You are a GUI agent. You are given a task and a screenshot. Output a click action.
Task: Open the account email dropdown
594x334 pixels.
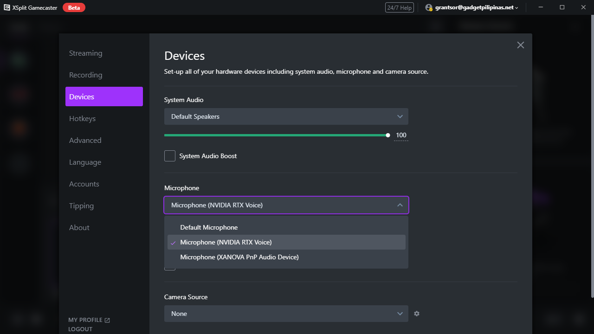pyautogui.click(x=472, y=7)
